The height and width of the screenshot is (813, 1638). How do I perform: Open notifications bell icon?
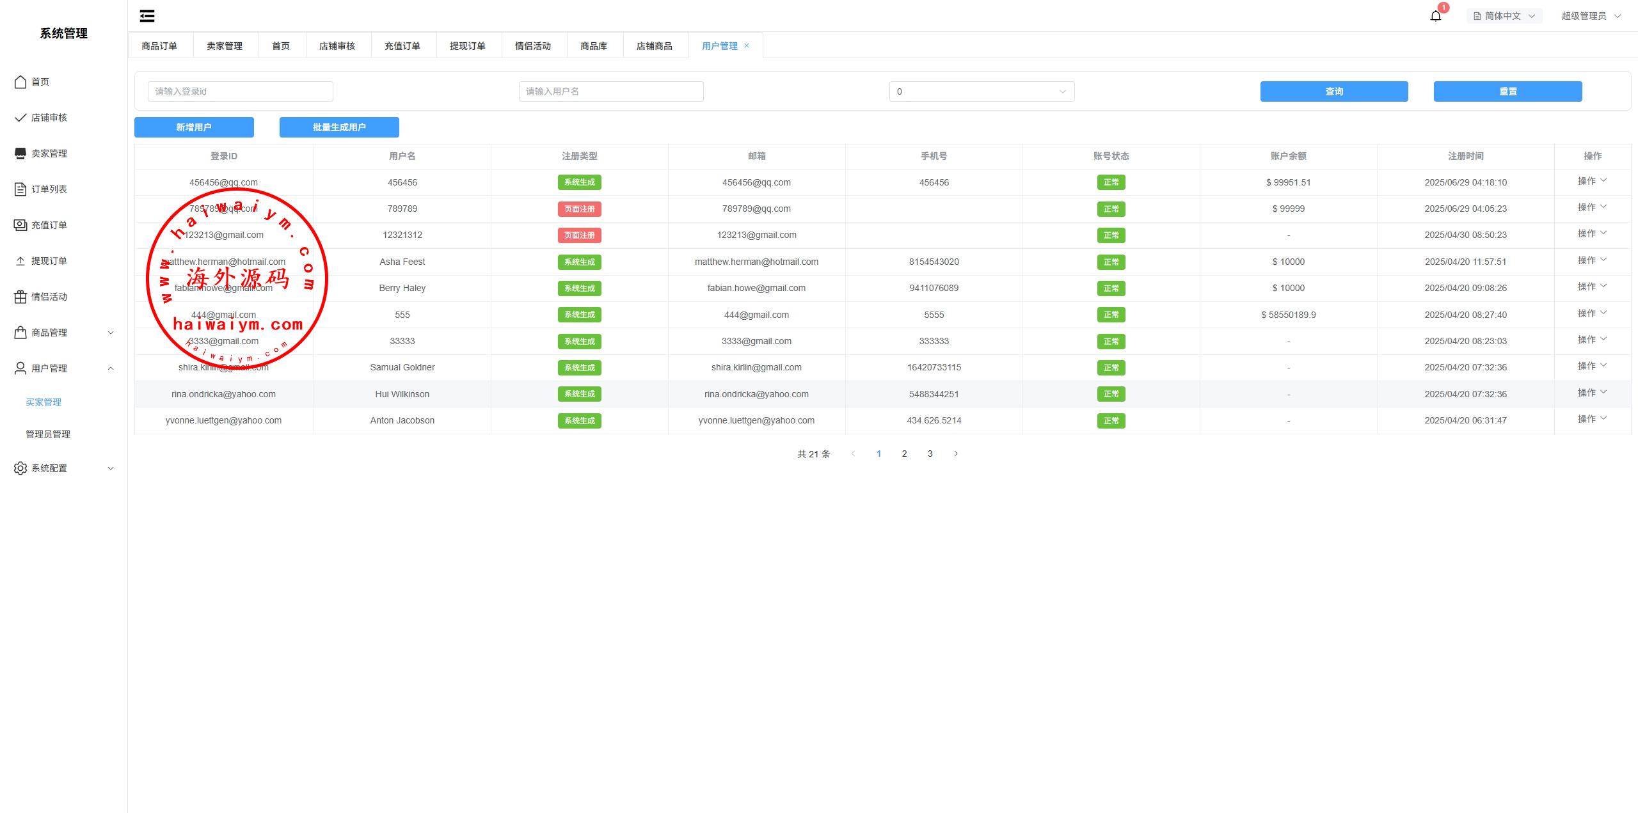1435,16
